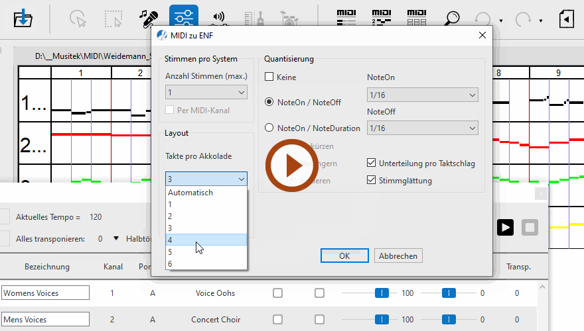Click the collapse panel icon at top right
The width and height of the screenshot is (584, 331).
pos(566,18)
